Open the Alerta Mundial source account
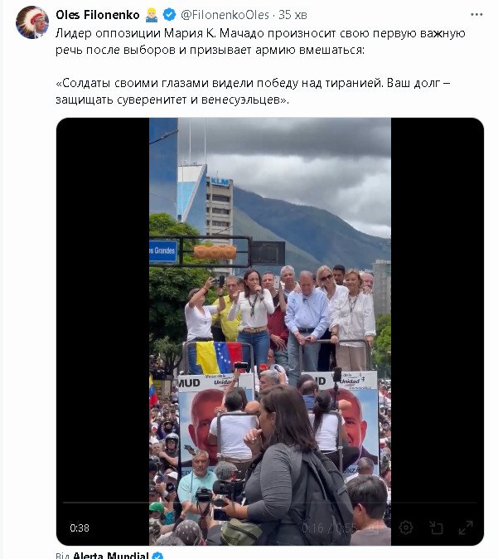The width and height of the screenshot is (498, 559). 110,556
